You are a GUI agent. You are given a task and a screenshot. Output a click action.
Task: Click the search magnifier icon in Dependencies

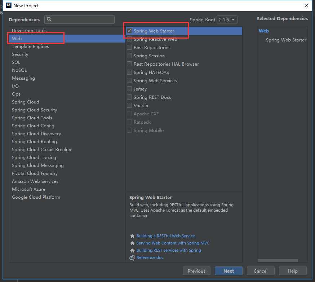click(x=49, y=19)
